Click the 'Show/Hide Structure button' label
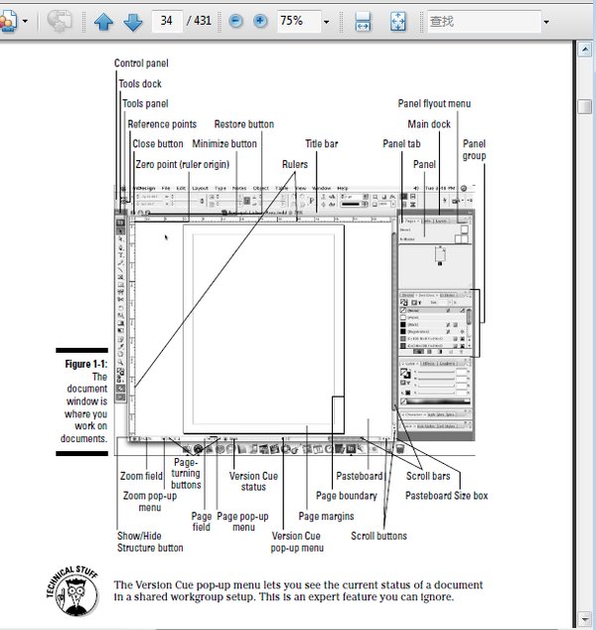The image size is (596, 630). 150,542
